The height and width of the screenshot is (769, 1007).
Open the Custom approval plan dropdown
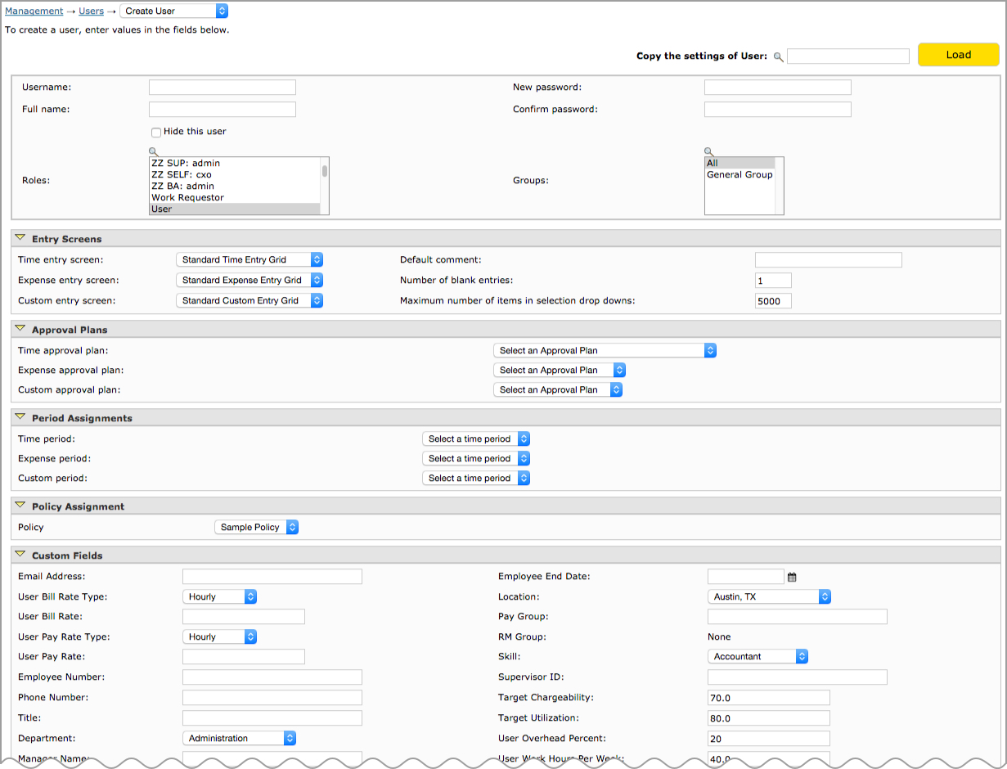point(558,389)
